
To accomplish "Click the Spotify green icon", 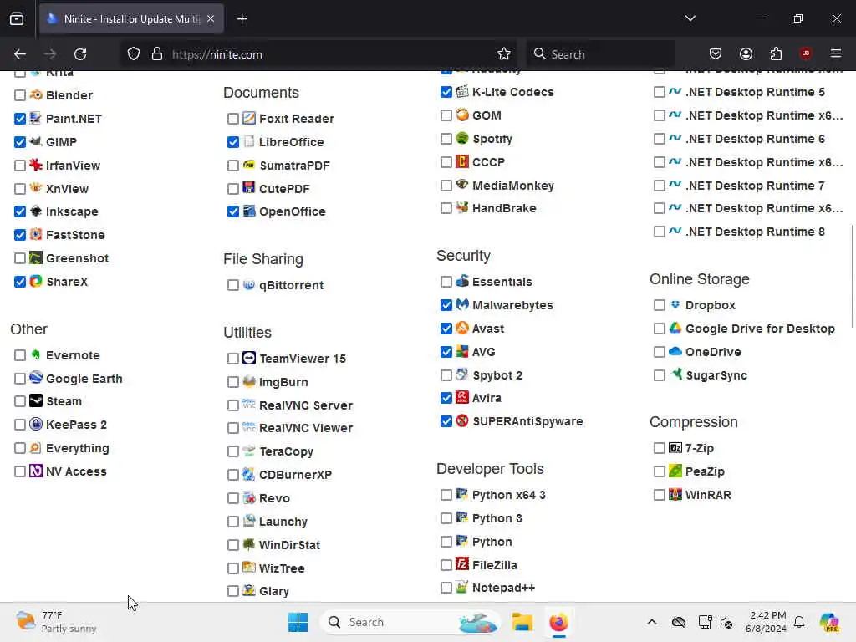I will (x=462, y=138).
